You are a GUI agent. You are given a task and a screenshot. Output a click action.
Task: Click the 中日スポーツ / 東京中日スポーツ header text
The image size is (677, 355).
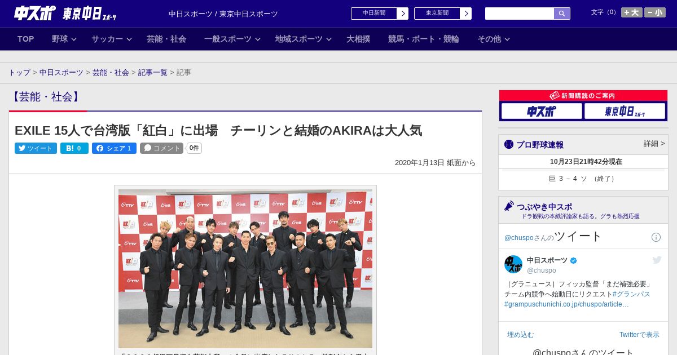(x=223, y=14)
